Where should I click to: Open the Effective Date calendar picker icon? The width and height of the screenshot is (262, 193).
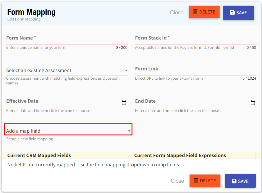[124, 103]
